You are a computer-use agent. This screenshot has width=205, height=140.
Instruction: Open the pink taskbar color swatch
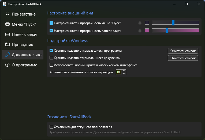147,31
